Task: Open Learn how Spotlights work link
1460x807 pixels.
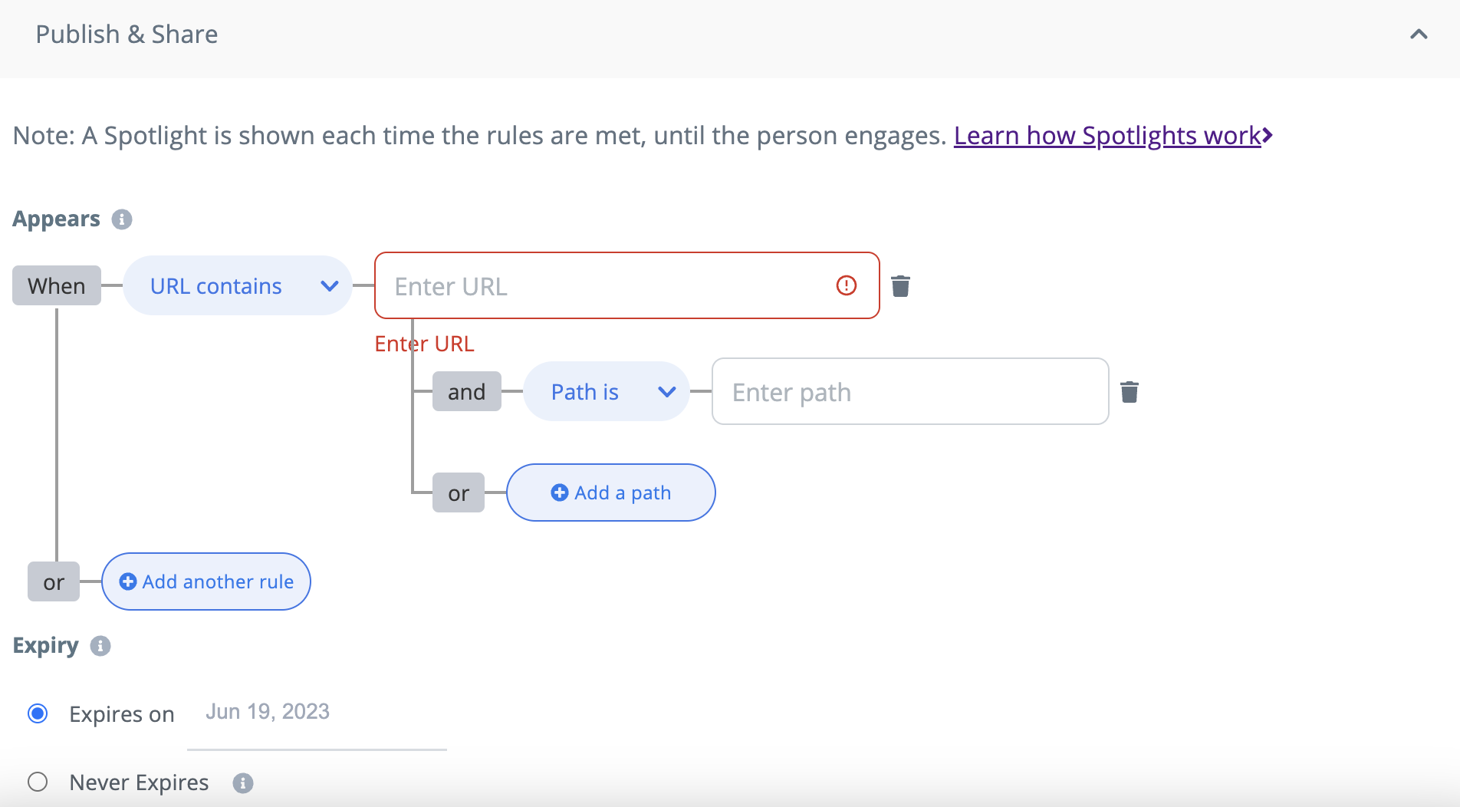Action: click(x=1113, y=136)
